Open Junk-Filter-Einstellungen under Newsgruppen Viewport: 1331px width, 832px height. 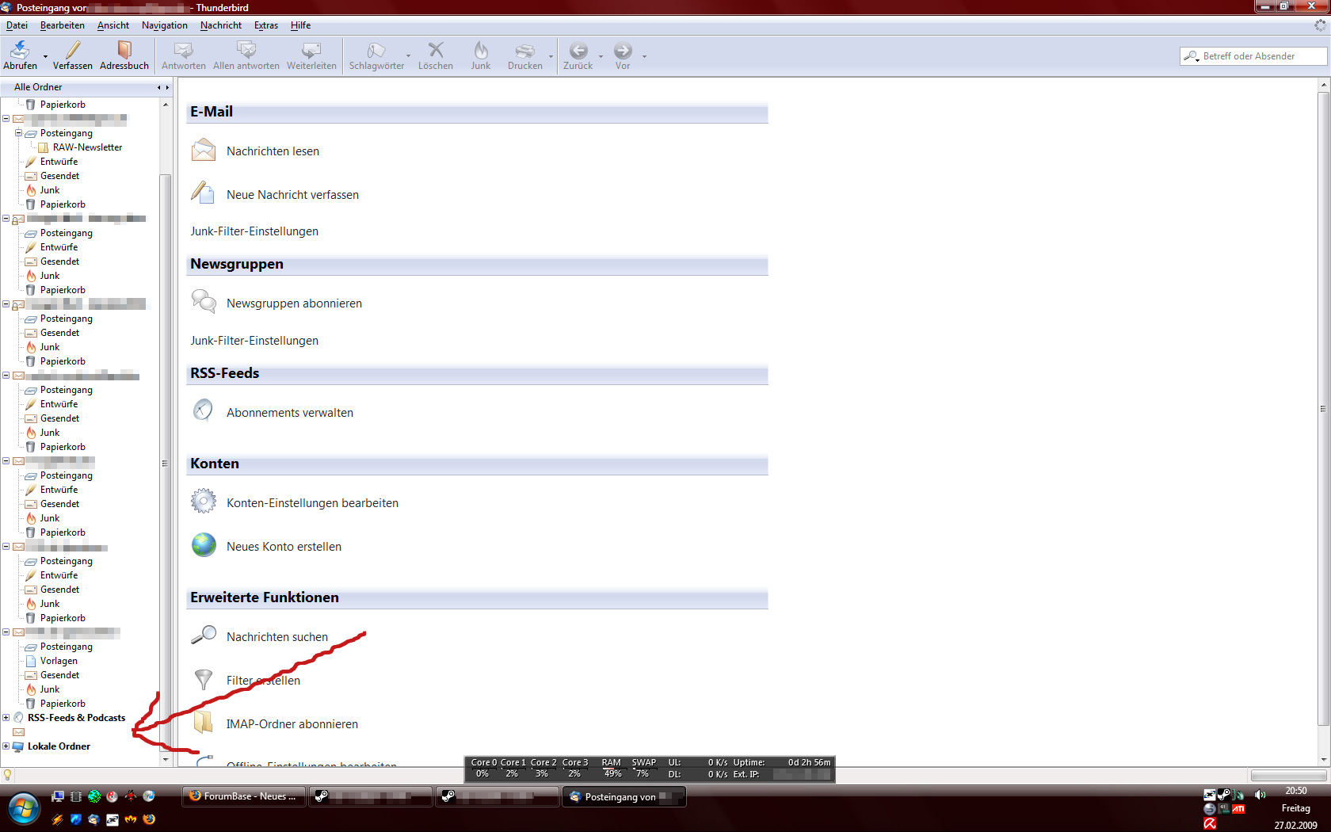point(254,341)
